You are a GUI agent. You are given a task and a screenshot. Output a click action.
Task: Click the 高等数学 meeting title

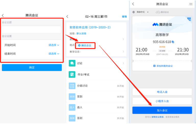(x=162, y=35)
